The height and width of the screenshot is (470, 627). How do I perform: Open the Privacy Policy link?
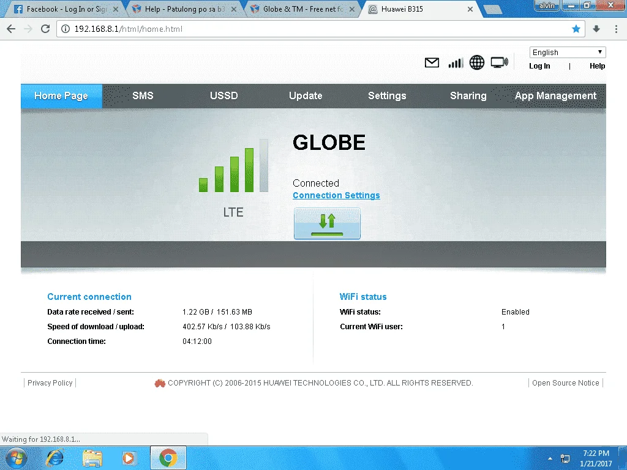coord(50,383)
